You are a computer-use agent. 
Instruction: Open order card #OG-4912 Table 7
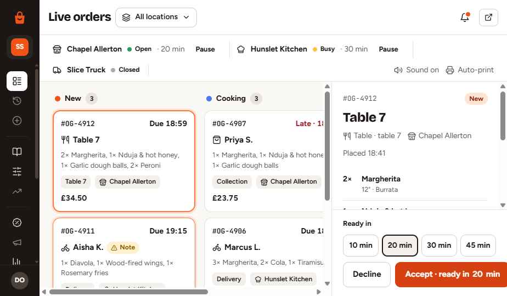[124, 161]
